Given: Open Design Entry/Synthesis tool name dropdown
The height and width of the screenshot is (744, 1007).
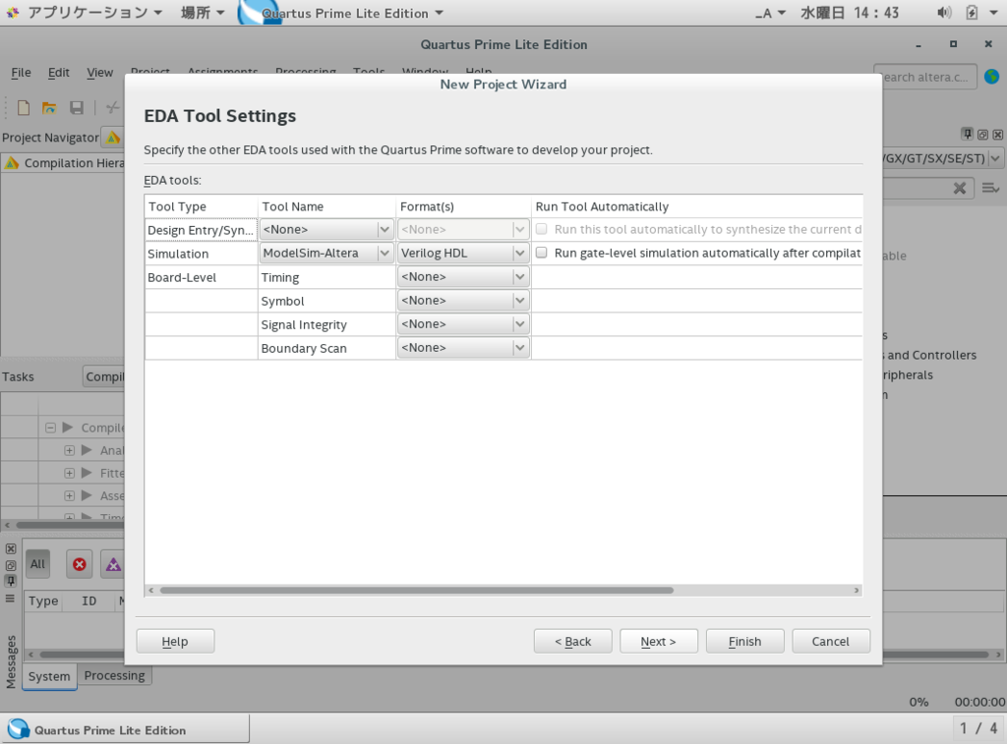Looking at the screenshot, I should [326, 229].
